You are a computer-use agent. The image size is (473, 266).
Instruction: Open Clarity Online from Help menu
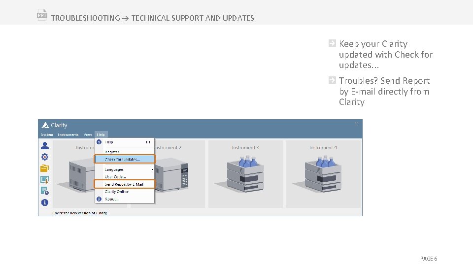125,192
